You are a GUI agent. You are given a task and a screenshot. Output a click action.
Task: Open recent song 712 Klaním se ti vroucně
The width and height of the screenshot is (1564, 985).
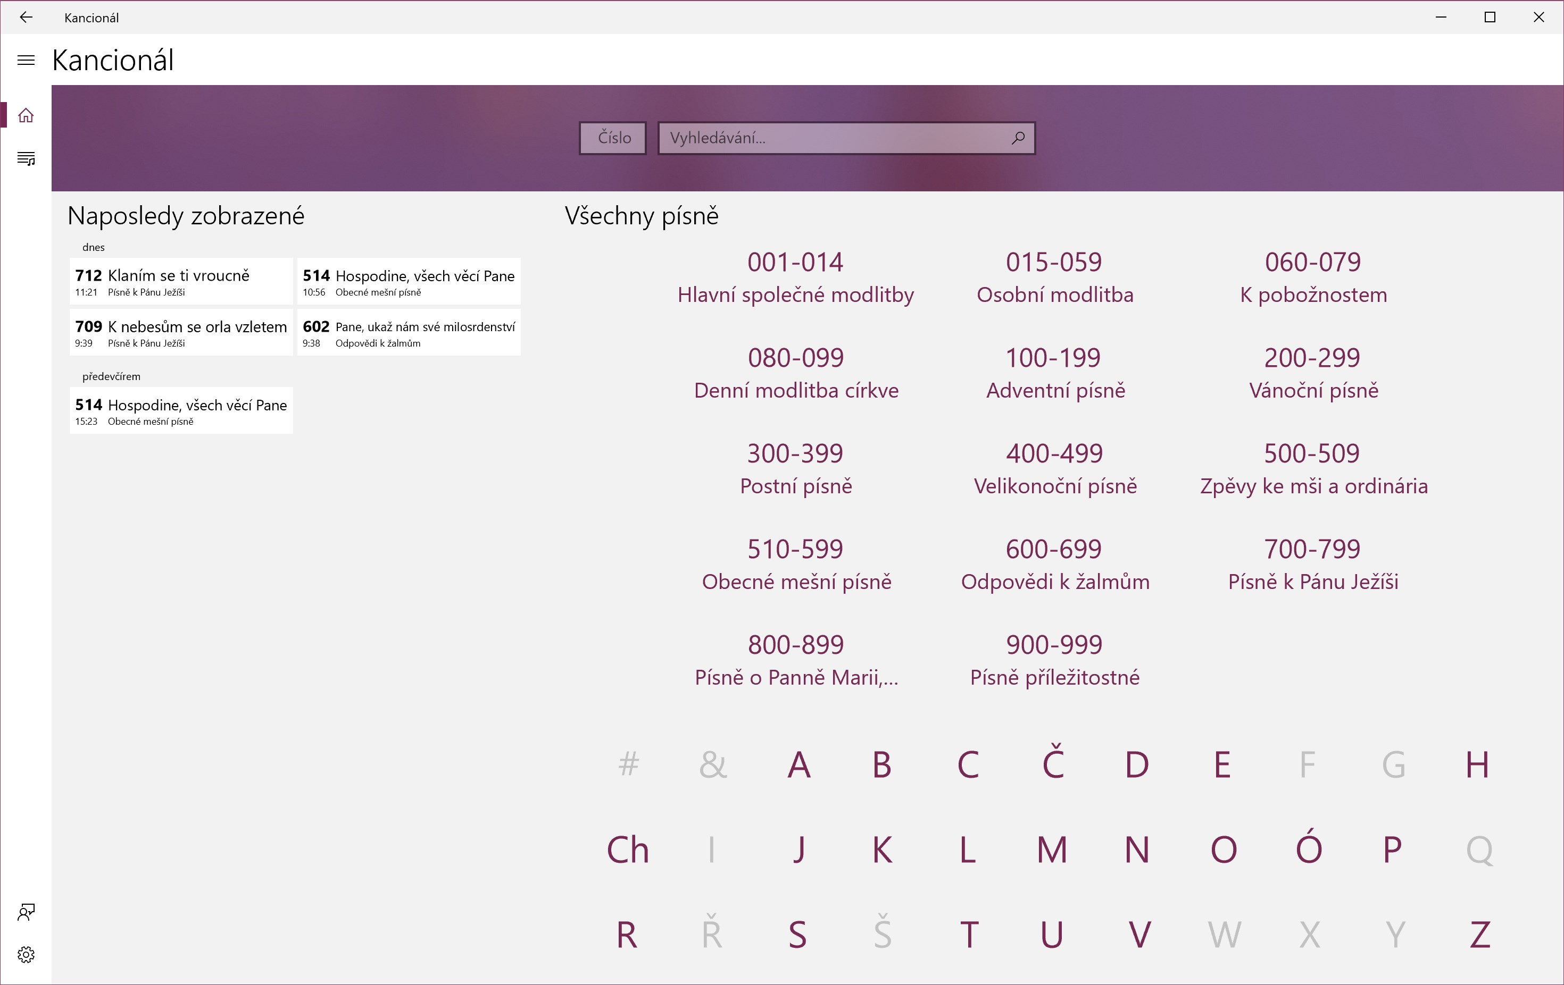click(180, 282)
